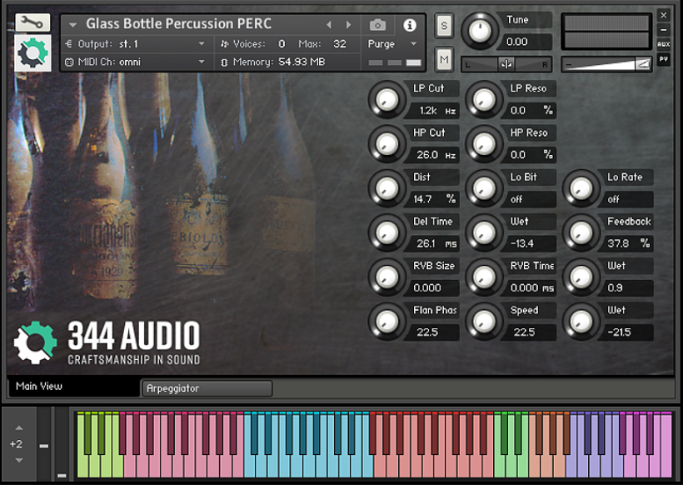Click Max voices value 32
This screenshot has height=485, width=683.
(340, 44)
